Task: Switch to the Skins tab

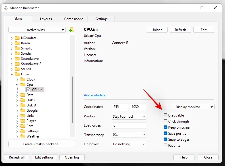Action: pyautogui.click(x=18, y=18)
